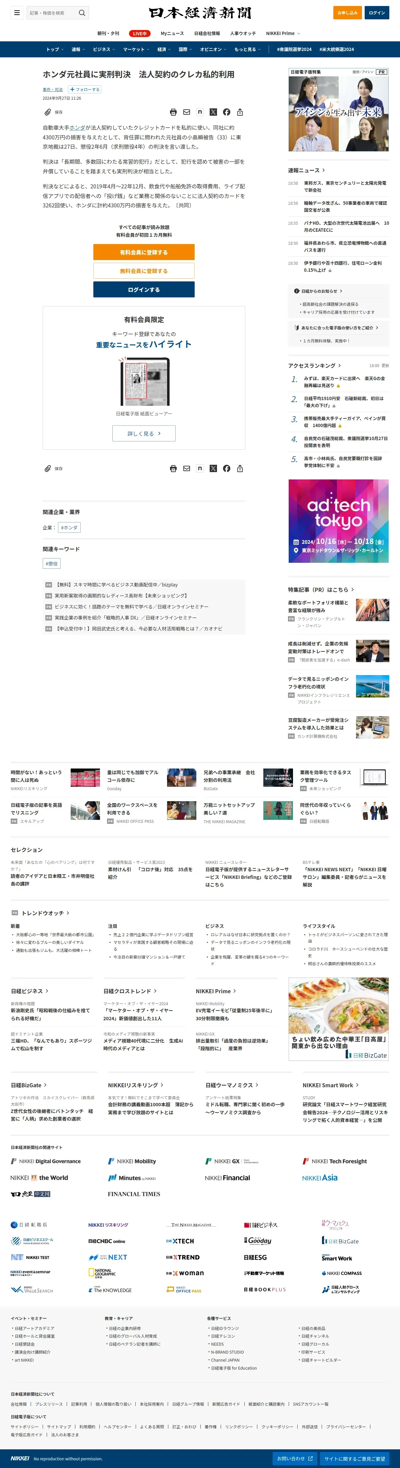Screen dimensions: 400x1468
Task: Click the ログイン button in header
Action: [377, 13]
